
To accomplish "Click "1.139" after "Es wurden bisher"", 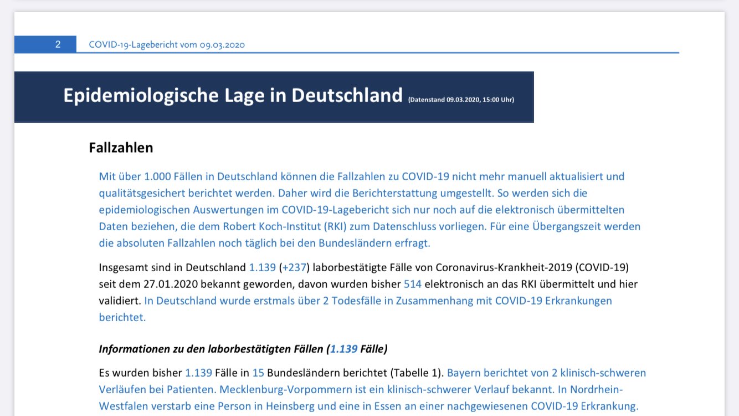I will point(199,373).
